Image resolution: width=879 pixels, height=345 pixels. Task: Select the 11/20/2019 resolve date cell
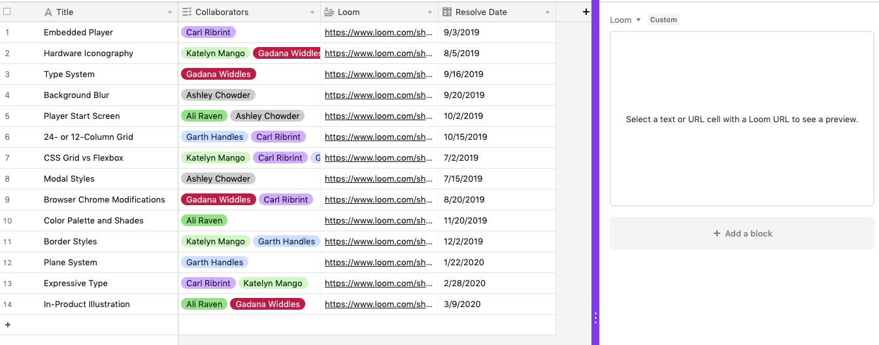pos(497,221)
